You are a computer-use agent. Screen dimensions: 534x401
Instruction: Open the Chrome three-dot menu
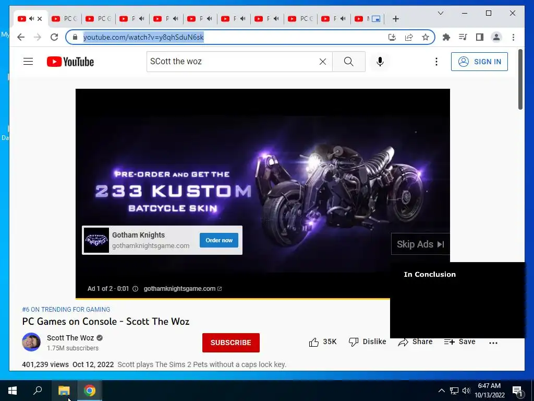(513, 37)
